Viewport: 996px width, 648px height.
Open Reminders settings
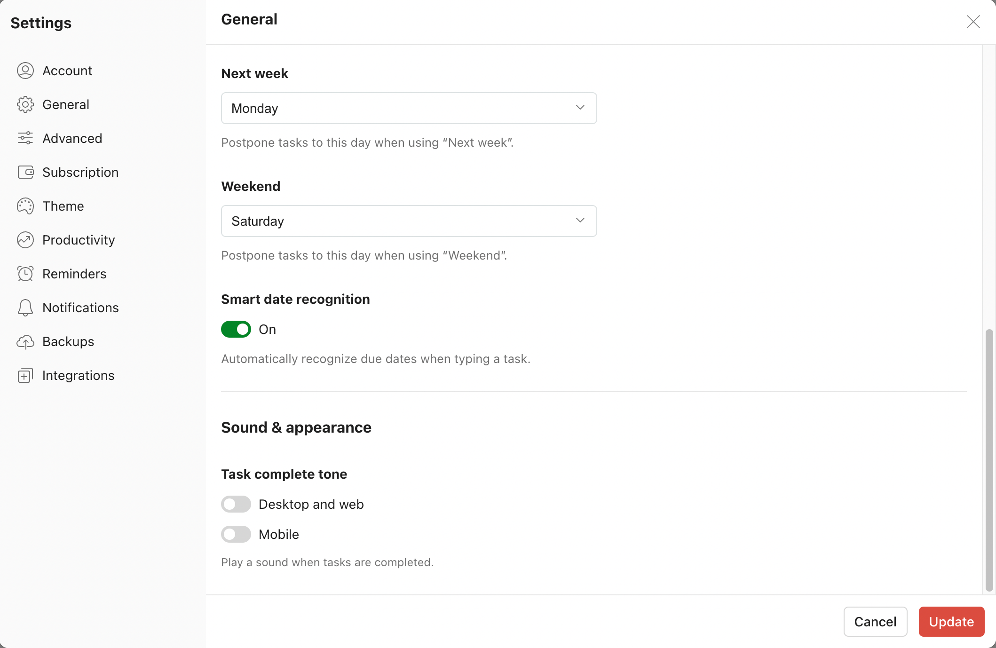[74, 274]
